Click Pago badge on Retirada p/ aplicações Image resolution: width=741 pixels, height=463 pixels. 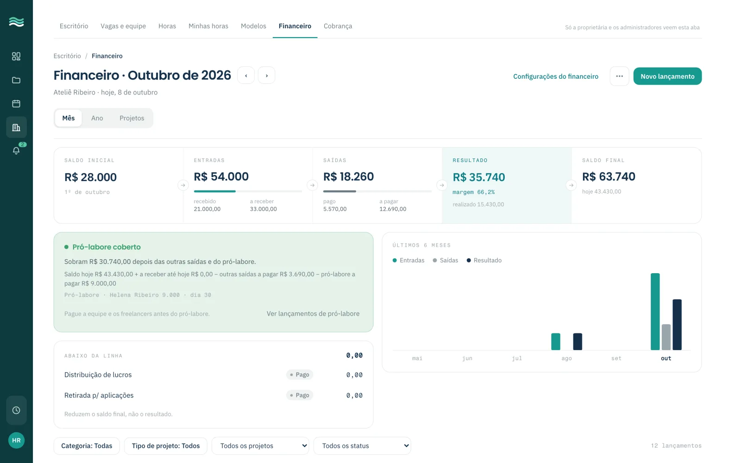[300, 395]
